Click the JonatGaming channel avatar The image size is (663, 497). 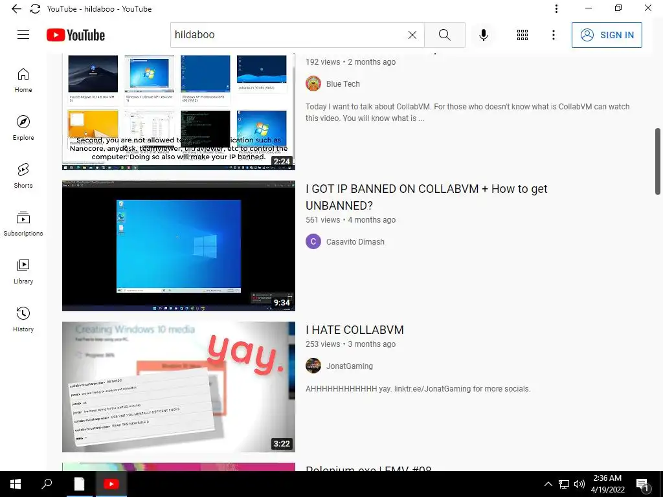[313, 366]
